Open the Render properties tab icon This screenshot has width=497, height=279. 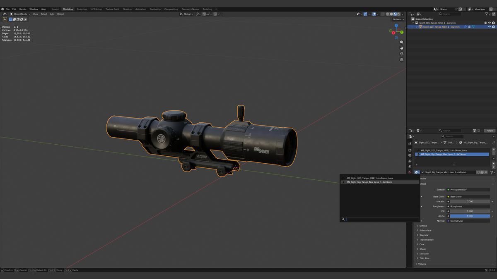pyautogui.click(x=410, y=150)
